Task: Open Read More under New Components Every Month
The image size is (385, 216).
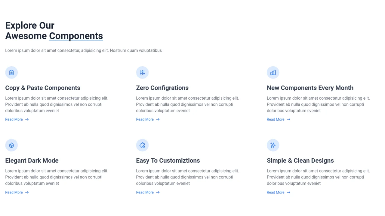Action: click(x=276, y=119)
